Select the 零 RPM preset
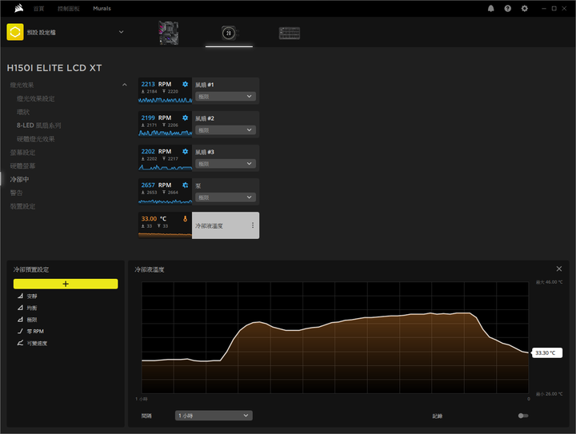The height and width of the screenshot is (434, 576). tap(35, 331)
